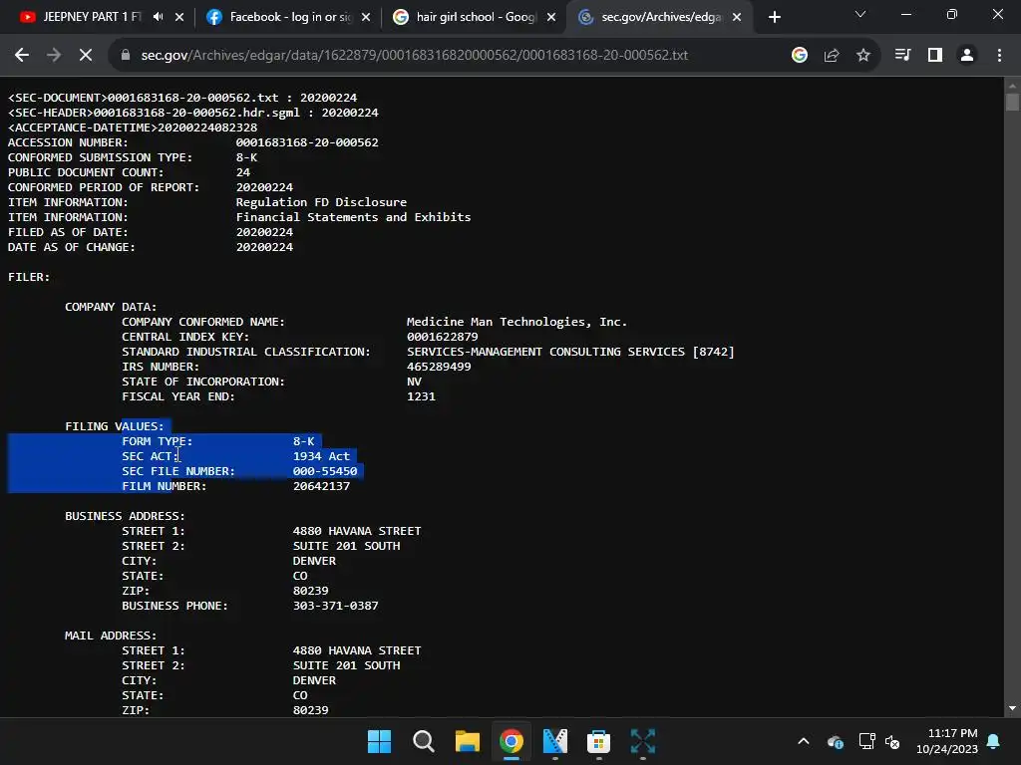Open the notifications bell
Image resolution: width=1021 pixels, height=765 pixels.
click(994, 741)
